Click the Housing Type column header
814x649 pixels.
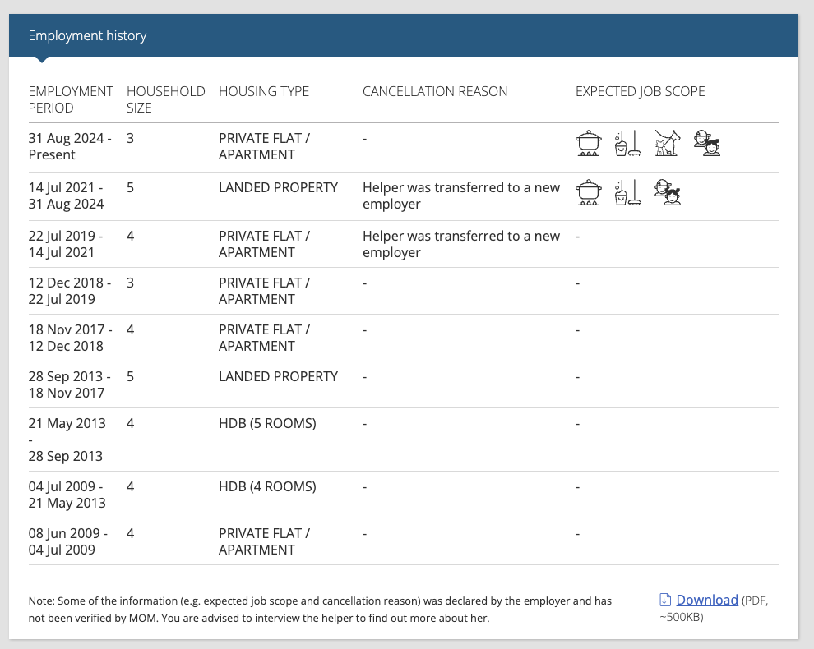(264, 91)
